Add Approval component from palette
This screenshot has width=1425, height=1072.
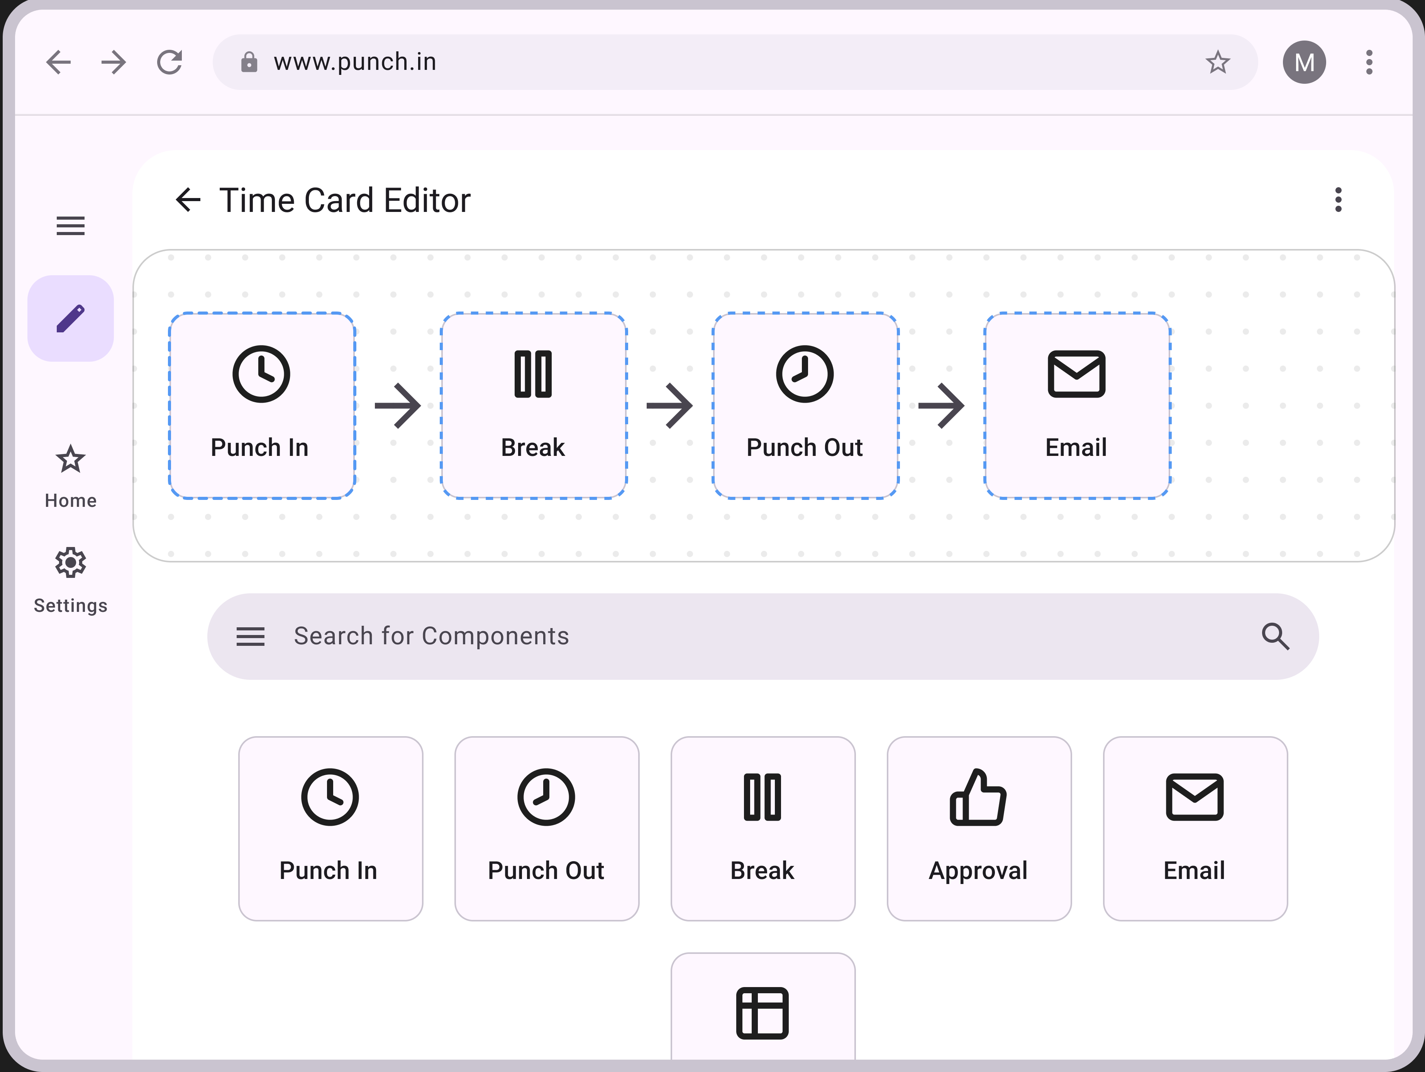click(979, 829)
